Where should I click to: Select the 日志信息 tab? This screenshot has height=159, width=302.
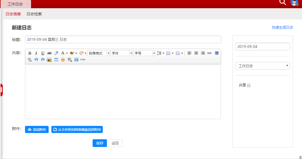(13, 14)
